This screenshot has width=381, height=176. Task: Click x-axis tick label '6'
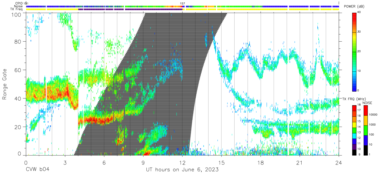[104, 162]
